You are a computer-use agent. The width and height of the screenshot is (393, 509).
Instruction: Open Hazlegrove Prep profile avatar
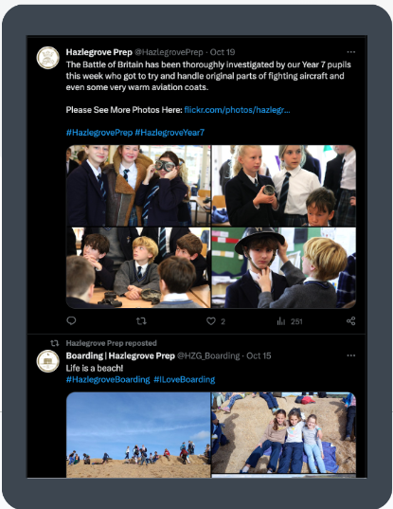[48, 58]
